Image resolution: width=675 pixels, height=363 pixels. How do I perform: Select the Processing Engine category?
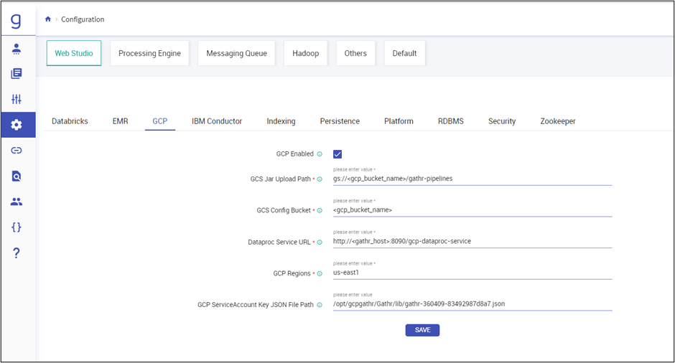pos(149,53)
